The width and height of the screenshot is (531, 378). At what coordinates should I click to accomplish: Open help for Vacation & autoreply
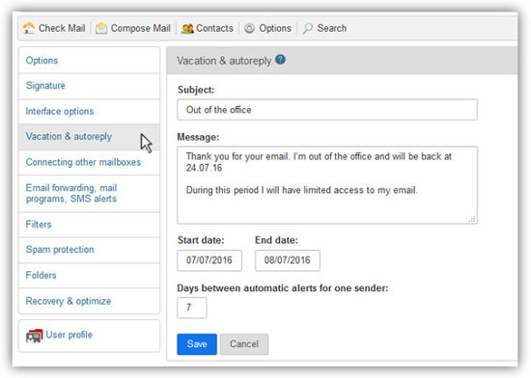(x=280, y=60)
